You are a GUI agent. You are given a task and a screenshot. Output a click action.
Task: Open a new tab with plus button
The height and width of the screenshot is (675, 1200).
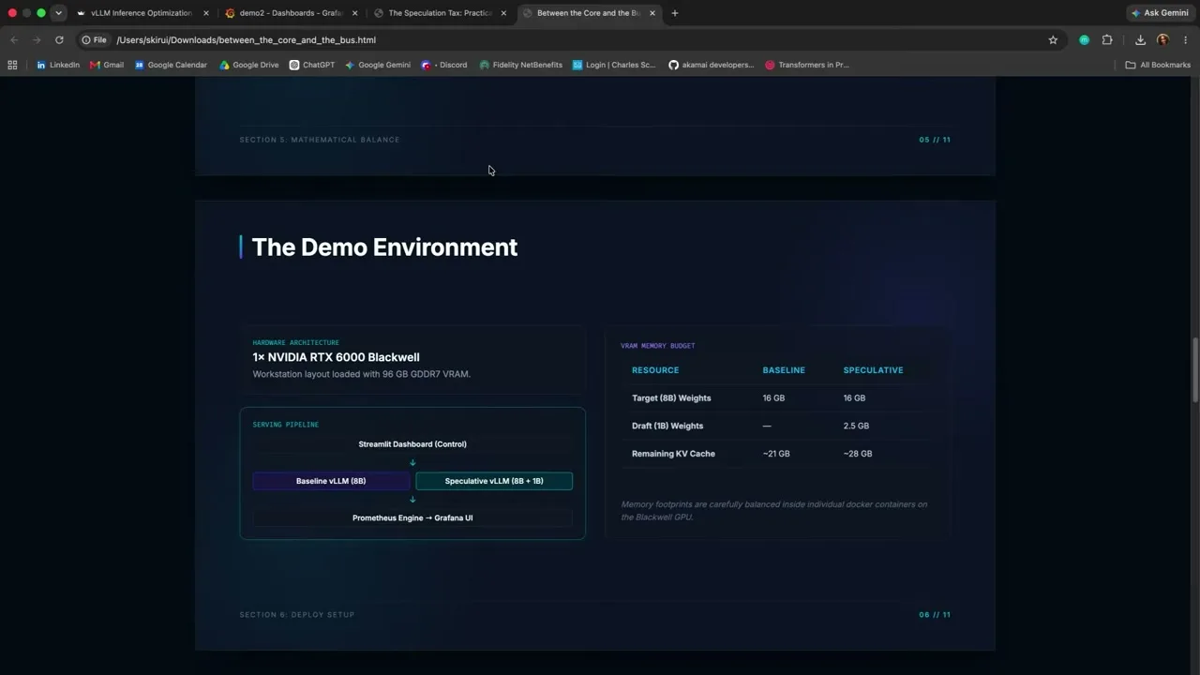674,13
